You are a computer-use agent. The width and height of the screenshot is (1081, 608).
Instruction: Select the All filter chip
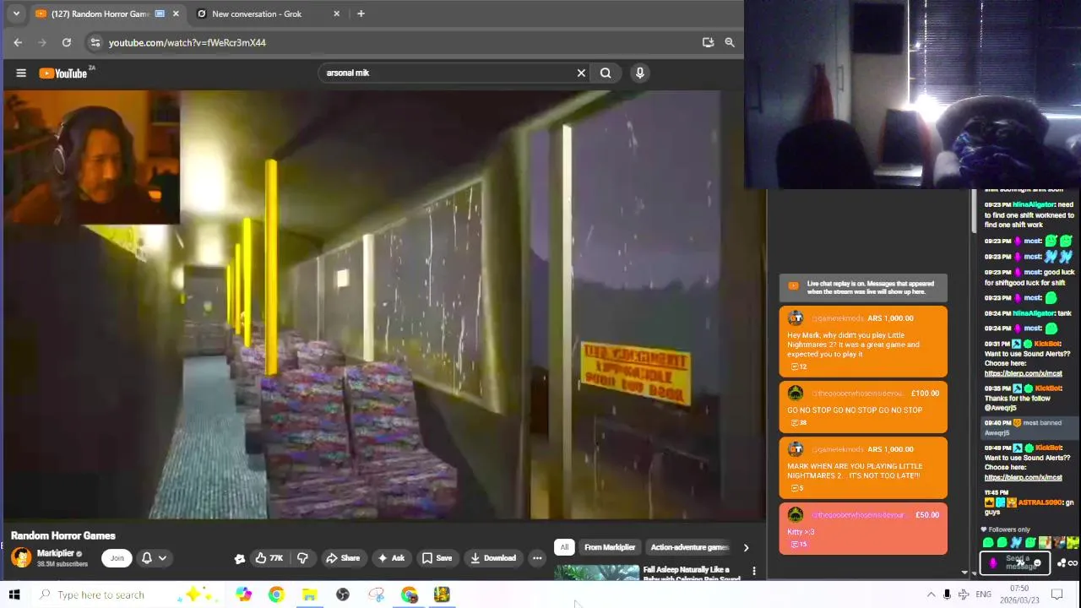pos(564,547)
